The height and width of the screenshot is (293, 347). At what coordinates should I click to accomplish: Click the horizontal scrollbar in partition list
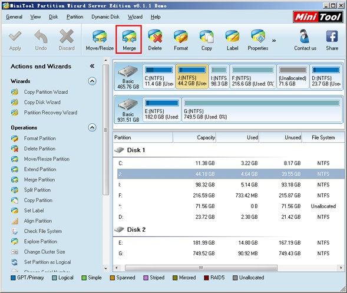tap(201, 268)
